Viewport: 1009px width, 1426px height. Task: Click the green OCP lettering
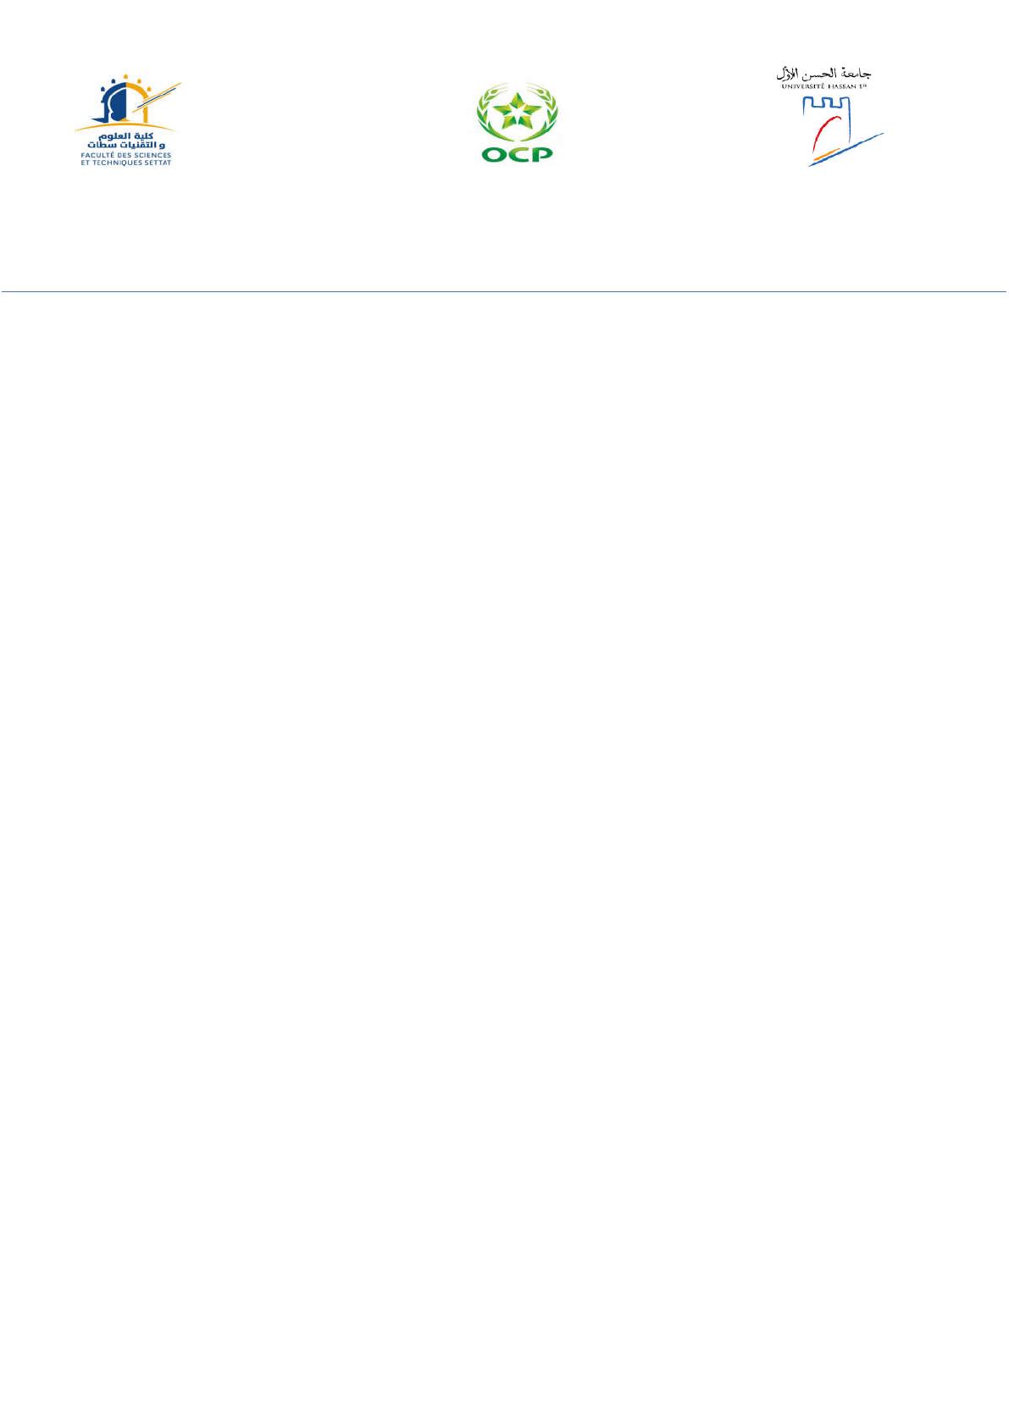(517, 154)
